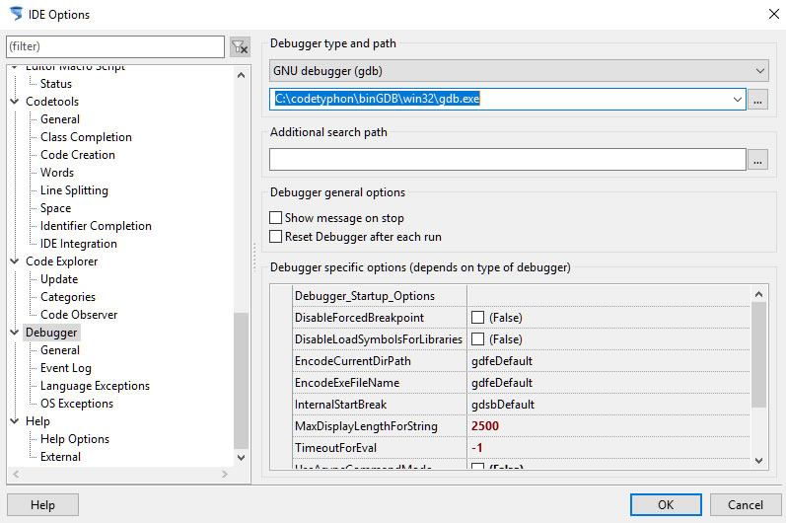Open Identifier Completion options
This screenshot has width=786, height=523.
[96, 226]
